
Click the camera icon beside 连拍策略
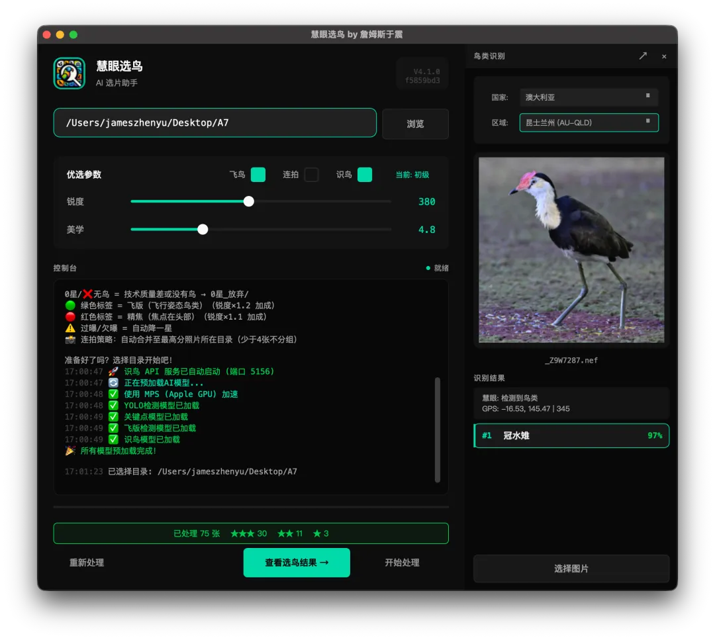70,340
